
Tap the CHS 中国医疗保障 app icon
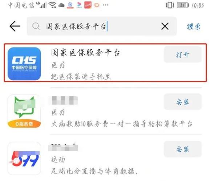[24, 64]
